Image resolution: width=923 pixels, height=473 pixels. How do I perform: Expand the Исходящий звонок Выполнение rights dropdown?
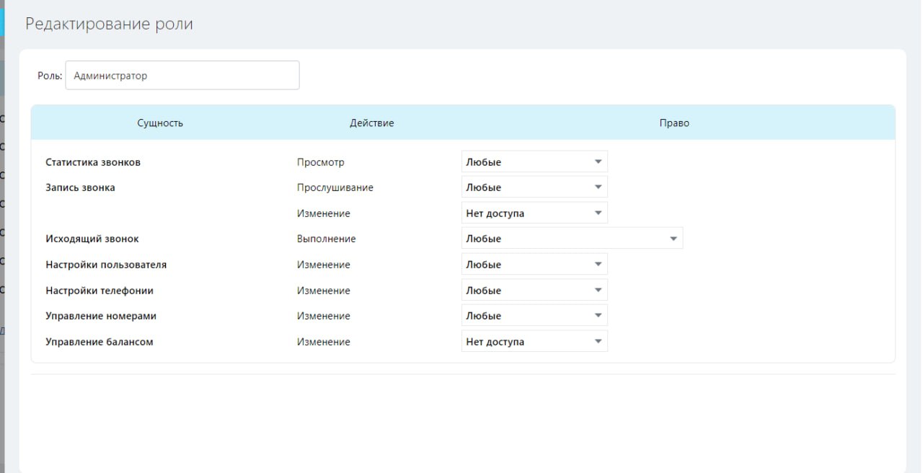tap(572, 239)
